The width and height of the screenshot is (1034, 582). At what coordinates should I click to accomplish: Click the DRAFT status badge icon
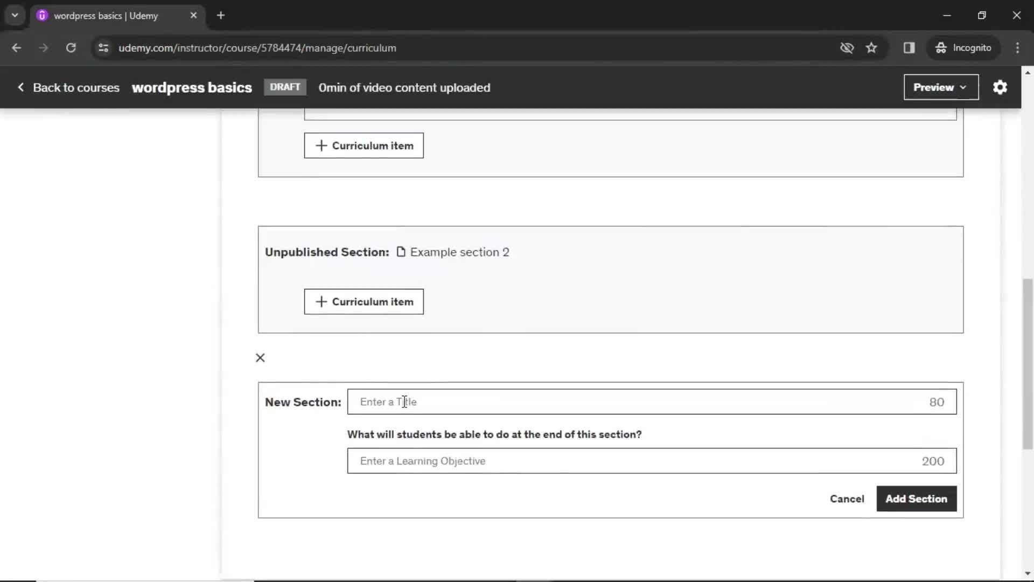285,87
